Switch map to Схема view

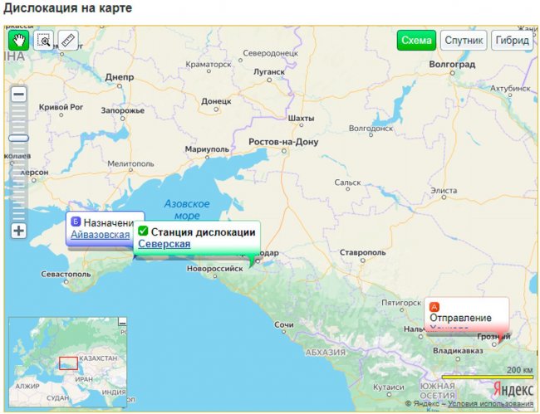(416, 41)
